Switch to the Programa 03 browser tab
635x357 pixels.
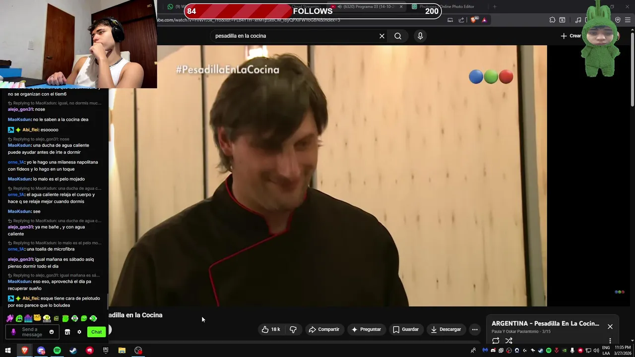(x=367, y=6)
